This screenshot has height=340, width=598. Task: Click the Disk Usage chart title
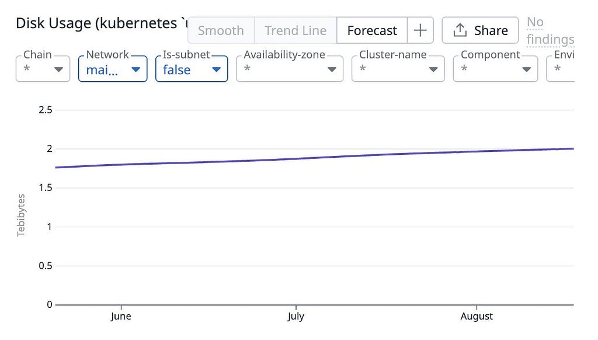(99, 23)
